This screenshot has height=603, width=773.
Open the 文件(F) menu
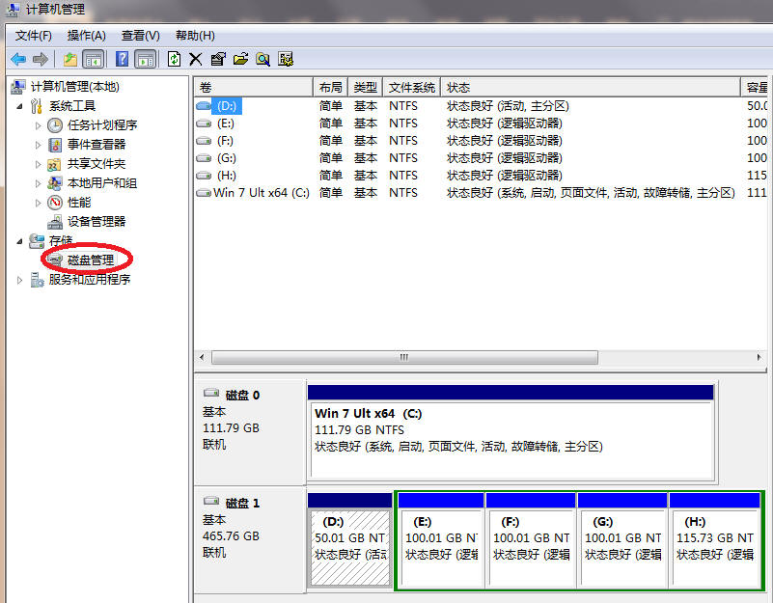point(33,36)
